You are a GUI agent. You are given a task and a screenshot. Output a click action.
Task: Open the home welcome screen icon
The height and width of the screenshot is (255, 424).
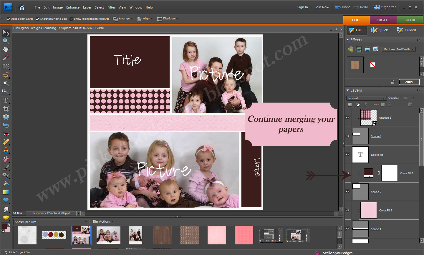22,7
